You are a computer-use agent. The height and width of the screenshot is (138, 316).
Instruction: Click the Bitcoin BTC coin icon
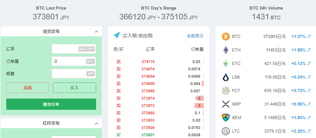coord(226,36)
